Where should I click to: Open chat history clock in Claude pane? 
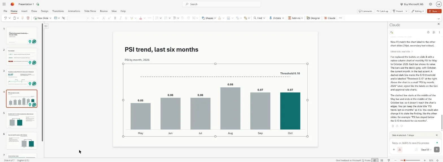428,32
